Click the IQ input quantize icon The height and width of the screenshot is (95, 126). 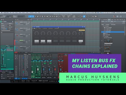pyautogui.click(x=60, y=16)
